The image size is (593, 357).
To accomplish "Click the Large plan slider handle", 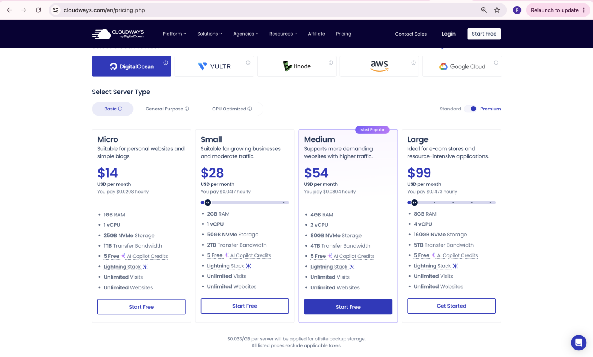I will pos(414,202).
